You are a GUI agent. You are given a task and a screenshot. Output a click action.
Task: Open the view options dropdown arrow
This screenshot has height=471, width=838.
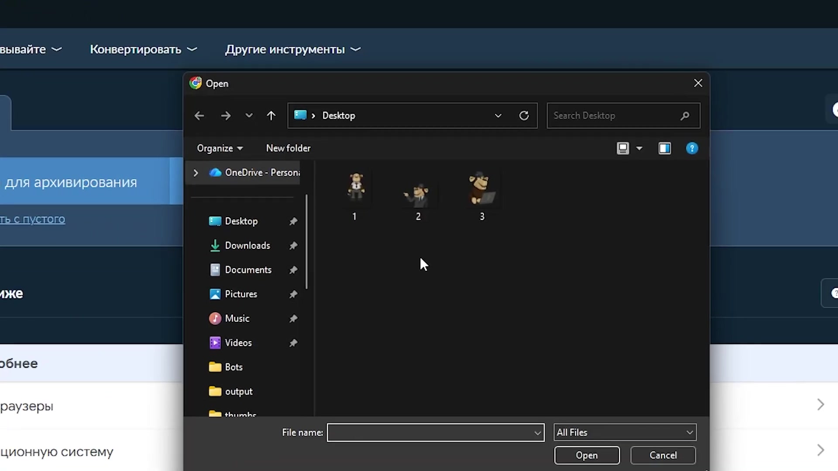[639, 148]
